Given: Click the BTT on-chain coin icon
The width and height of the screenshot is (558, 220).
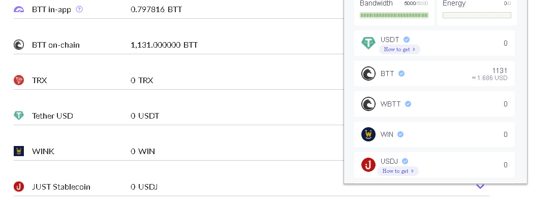Looking at the screenshot, I should pos(19,45).
